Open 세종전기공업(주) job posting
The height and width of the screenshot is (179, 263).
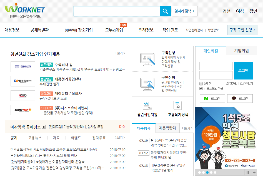pyautogui.click(x=67, y=79)
